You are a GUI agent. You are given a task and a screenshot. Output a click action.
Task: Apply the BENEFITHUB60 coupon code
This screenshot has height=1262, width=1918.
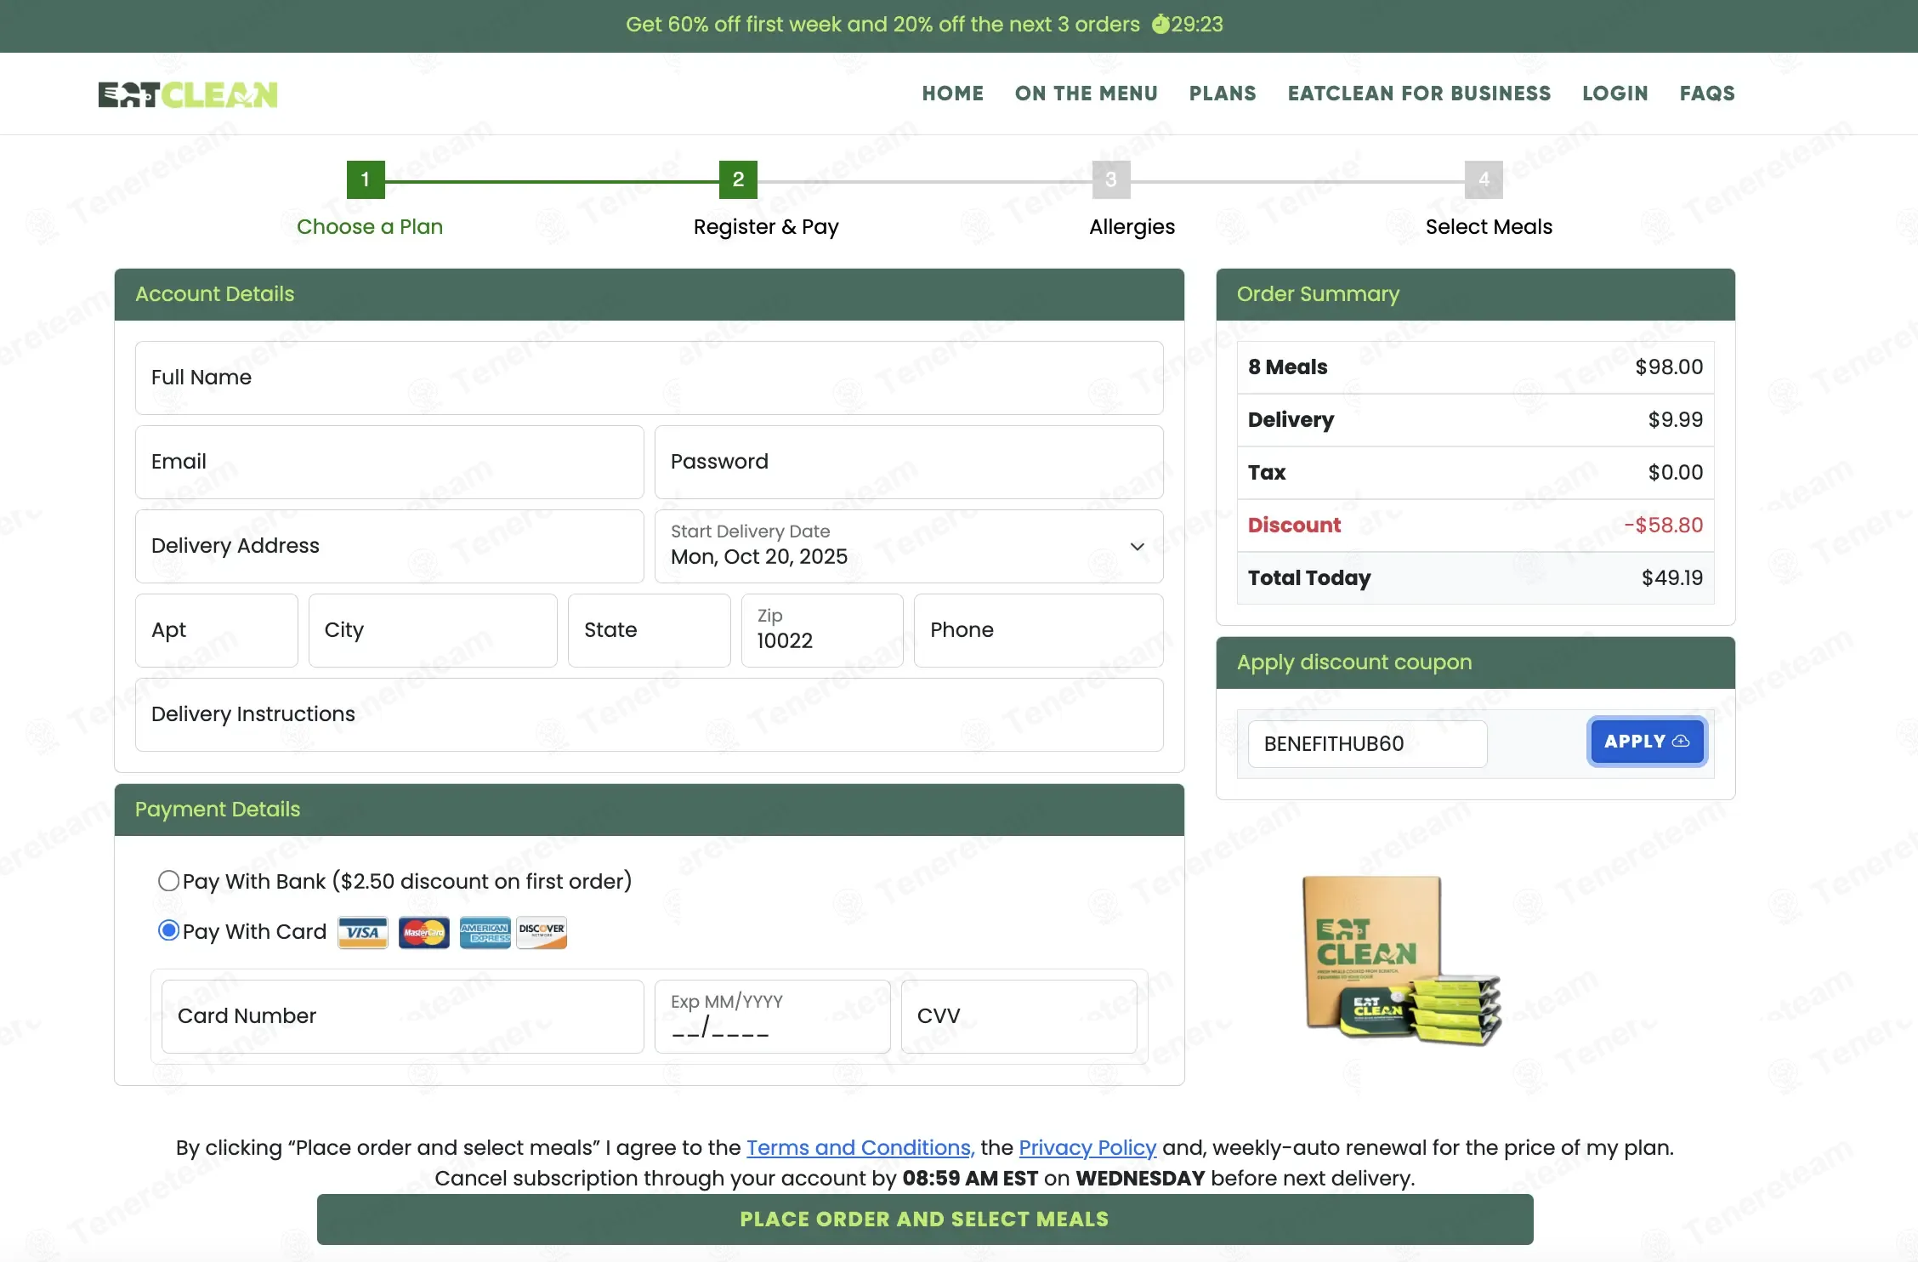[1646, 742]
